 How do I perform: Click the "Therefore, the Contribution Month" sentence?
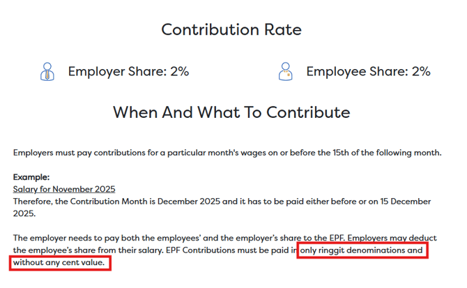pyautogui.click(x=139, y=202)
